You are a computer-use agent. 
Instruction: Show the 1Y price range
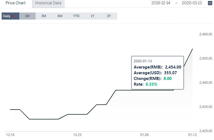tap(92, 16)
